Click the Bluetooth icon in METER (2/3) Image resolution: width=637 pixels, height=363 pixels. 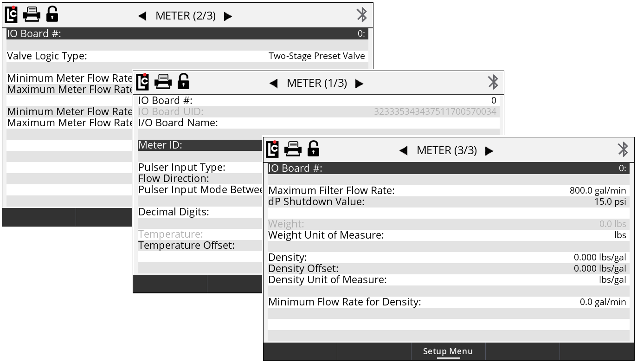[362, 15]
